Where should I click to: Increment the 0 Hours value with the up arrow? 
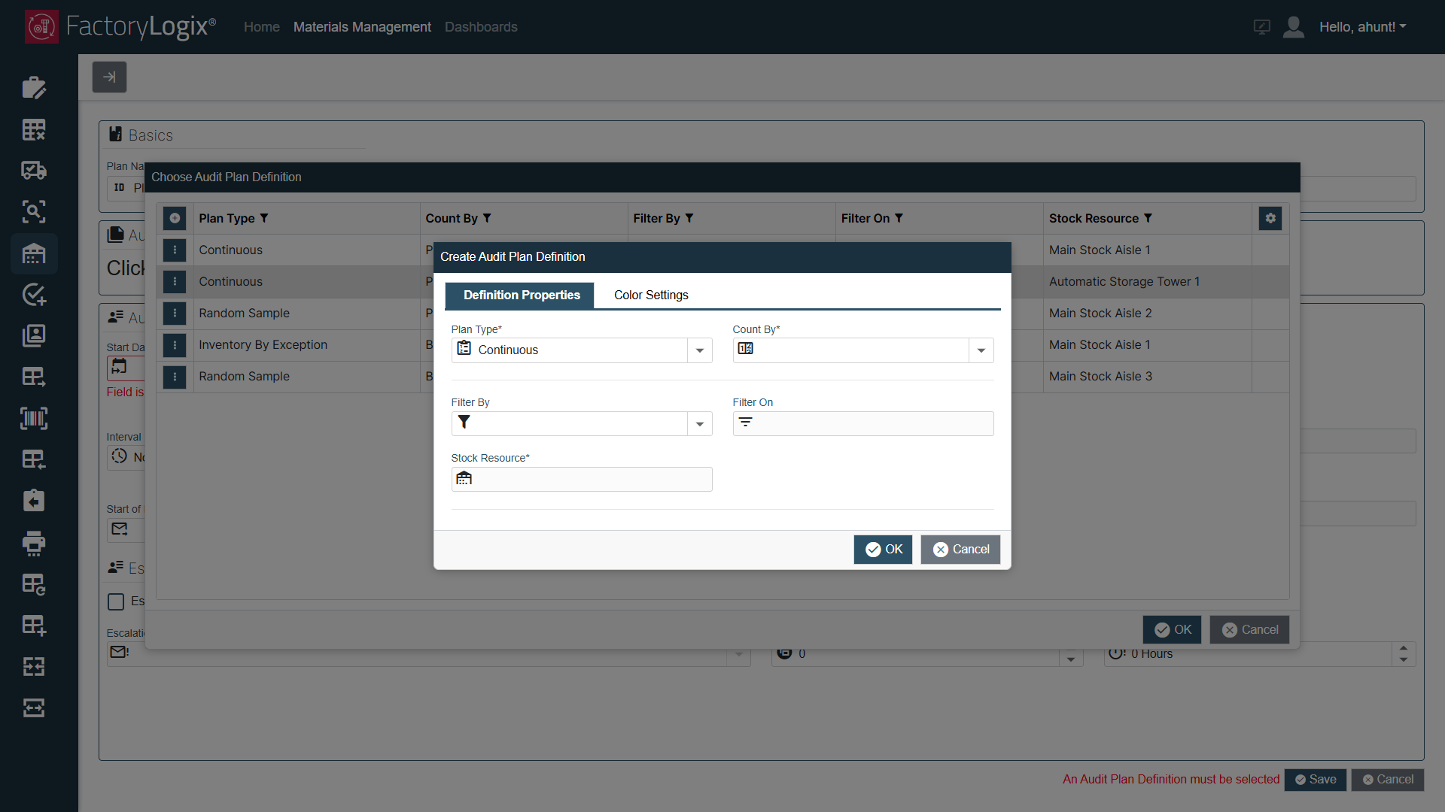click(x=1404, y=648)
